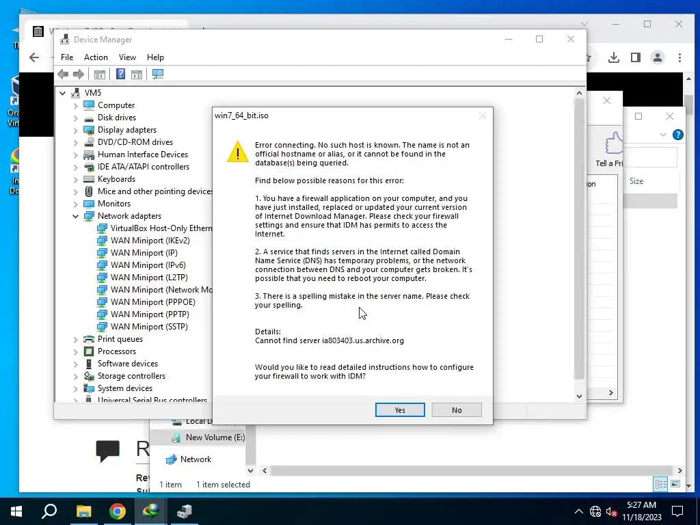Select WAN Miniport (SSTP) adapter
This screenshot has width=700, height=525.
tap(149, 327)
